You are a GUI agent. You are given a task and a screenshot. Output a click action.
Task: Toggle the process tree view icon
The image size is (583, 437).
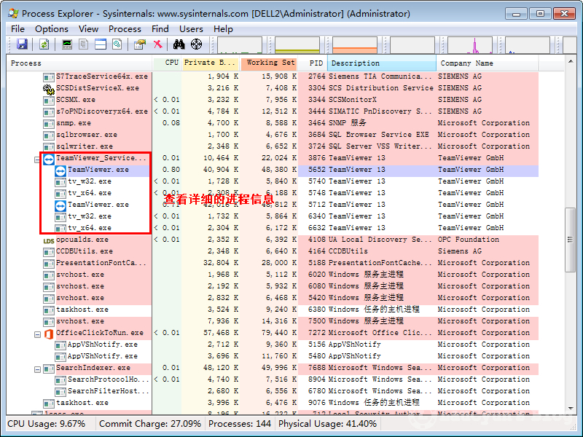pyautogui.click(x=84, y=44)
